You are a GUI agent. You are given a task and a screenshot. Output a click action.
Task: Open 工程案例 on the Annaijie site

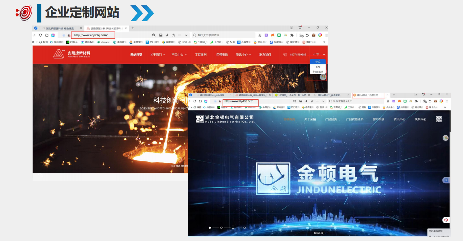tap(201, 55)
